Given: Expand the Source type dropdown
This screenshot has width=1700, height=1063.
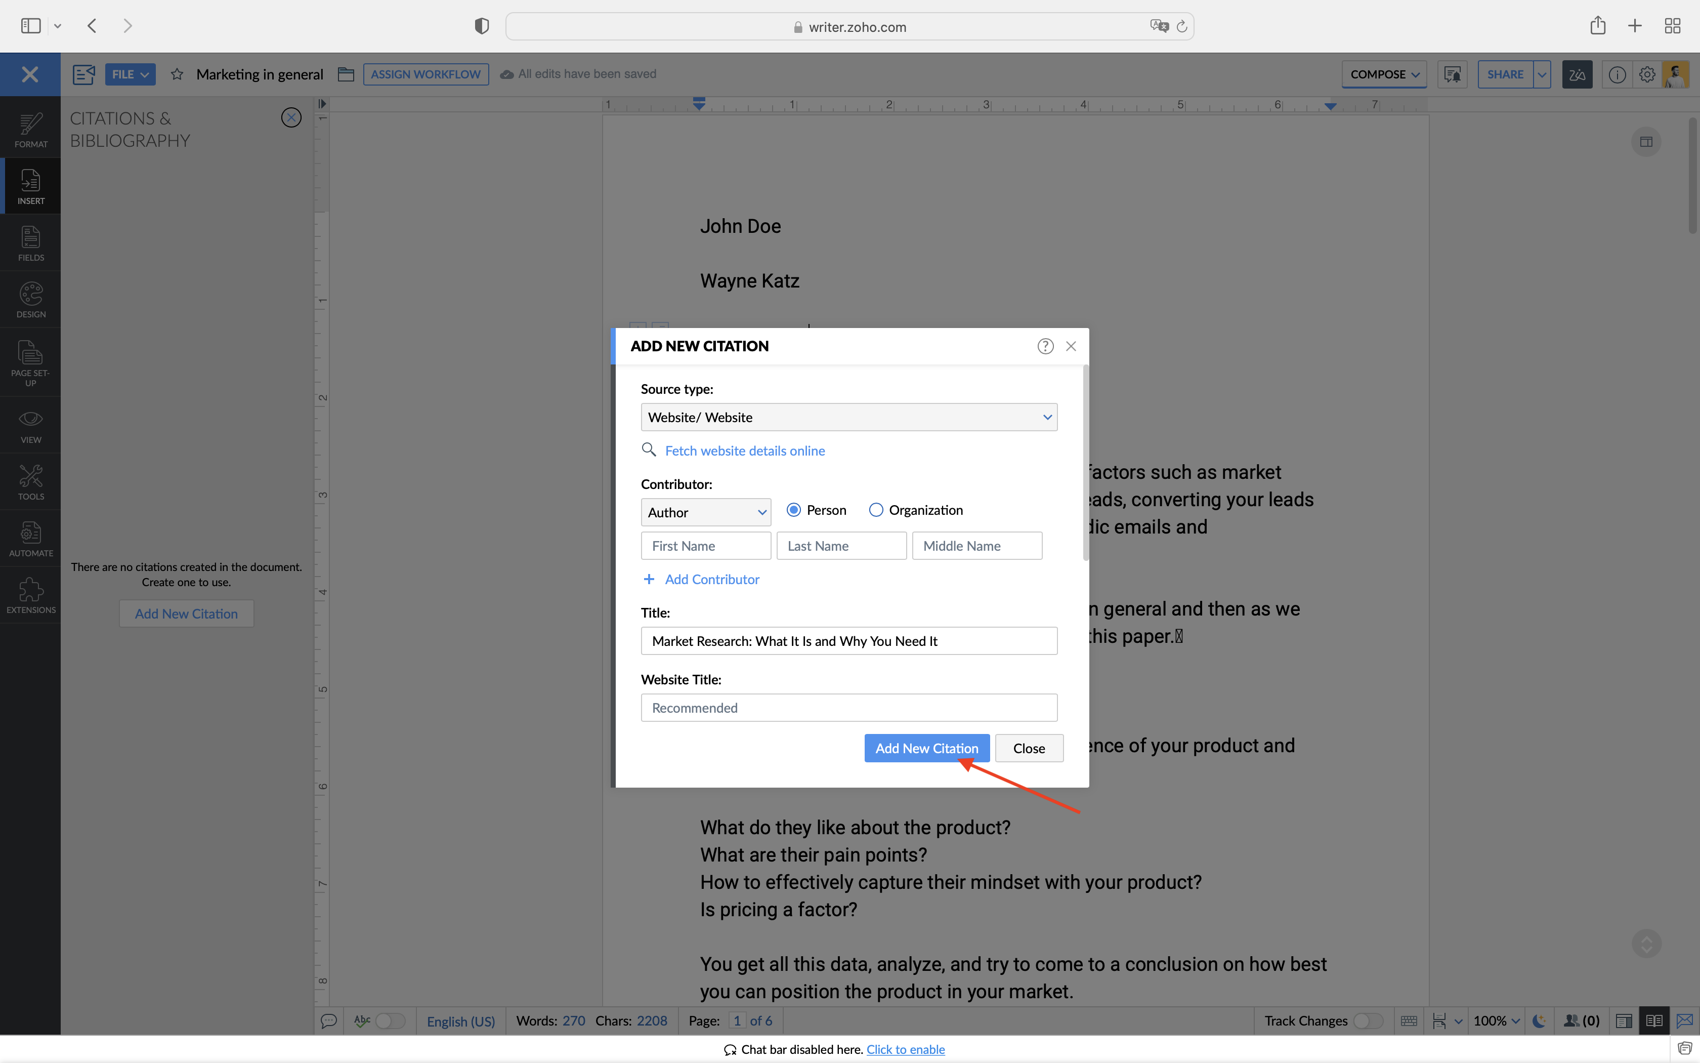Looking at the screenshot, I should (x=848, y=418).
